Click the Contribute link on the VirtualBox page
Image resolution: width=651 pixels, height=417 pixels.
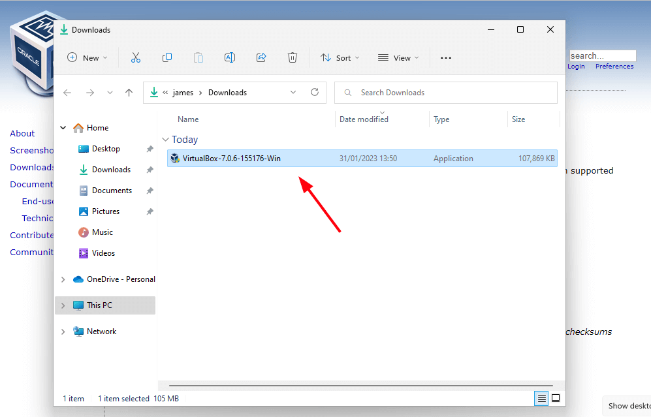31,235
